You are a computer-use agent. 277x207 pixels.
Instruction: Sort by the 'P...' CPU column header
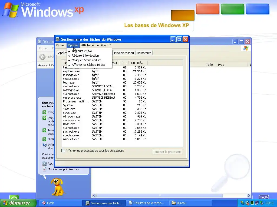tap(124, 63)
